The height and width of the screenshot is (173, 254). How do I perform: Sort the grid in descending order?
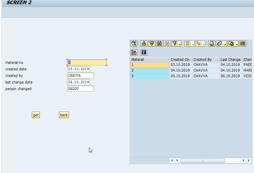pyautogui.click(x=151, y=43)
